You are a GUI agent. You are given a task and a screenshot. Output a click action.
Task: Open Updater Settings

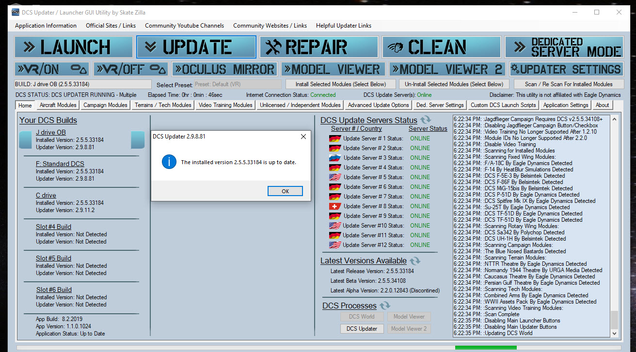[x=566, y=69]
